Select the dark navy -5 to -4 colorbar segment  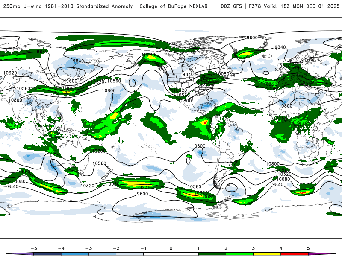[47, 254]
